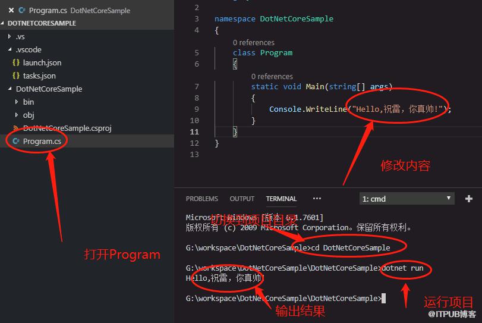Viewport: 482px width, 323px height.
Task: Click line number 11 in the gutter
Action: pyautogui.click(x=194, y=132)
